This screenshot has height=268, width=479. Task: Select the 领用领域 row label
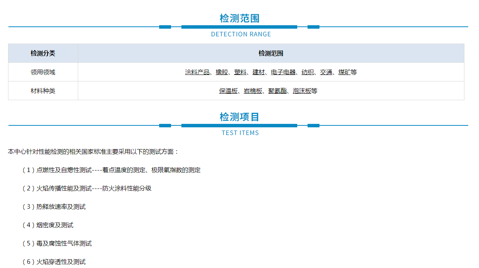(x=43, y=72)
